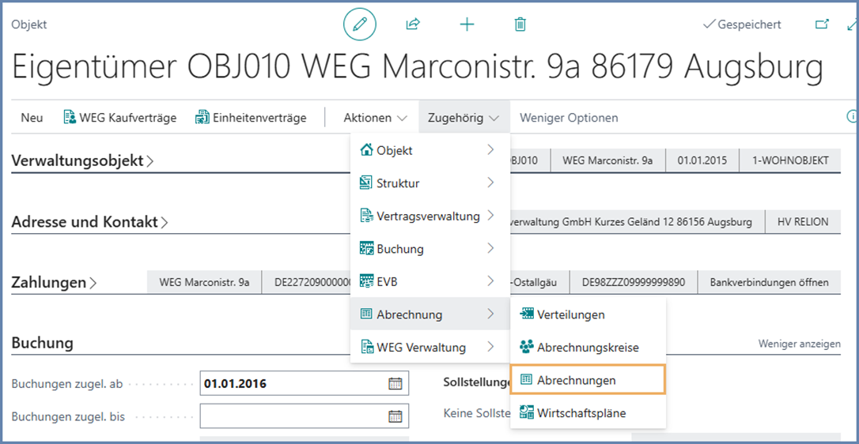This screenshot has height=444, width=859.
Task: Click the trash delete icon
Action: pos(520,24)
